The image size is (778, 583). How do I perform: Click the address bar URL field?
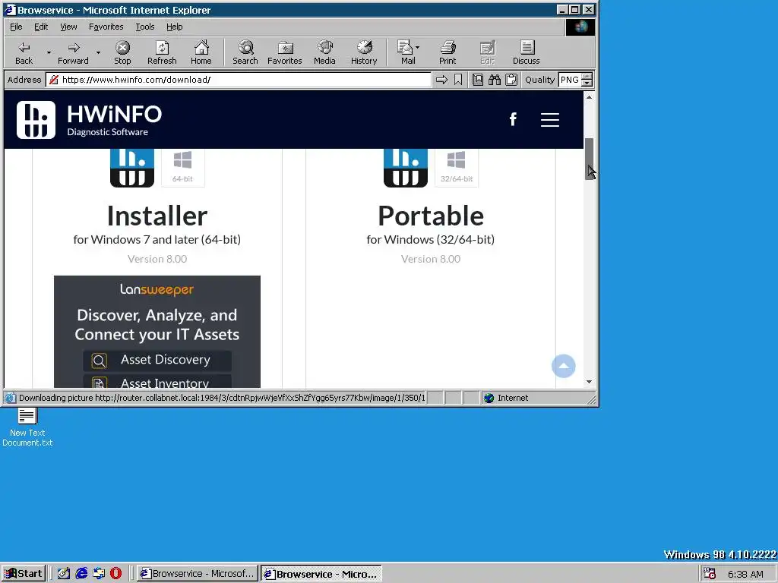click(239, 80)
